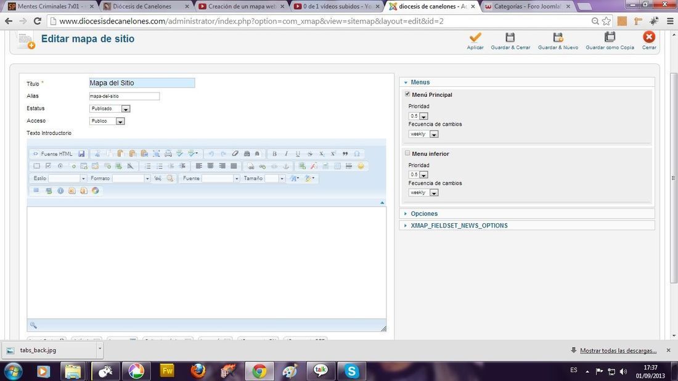The height and width of the screenshot is (381, 678).
Task: Switch editor to Fuente HTML view
Action: pos(53,154)
